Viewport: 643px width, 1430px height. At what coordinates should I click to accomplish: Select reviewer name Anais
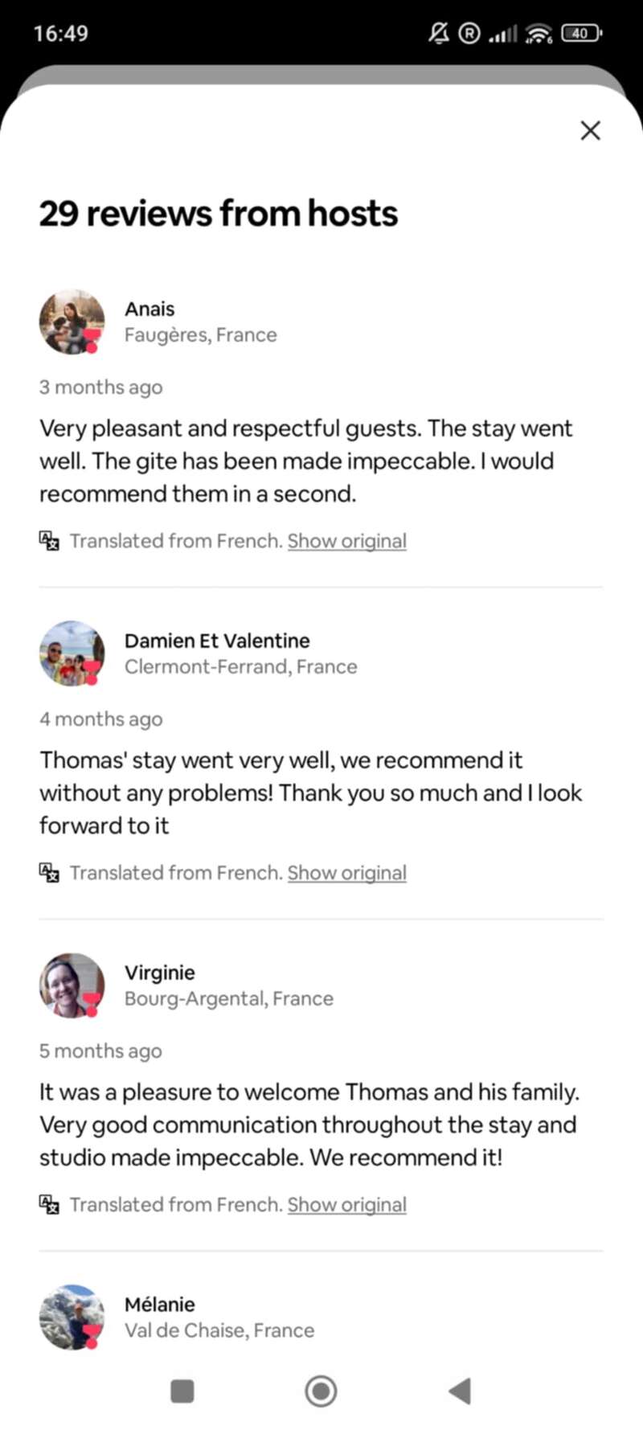tap(149, 309)
